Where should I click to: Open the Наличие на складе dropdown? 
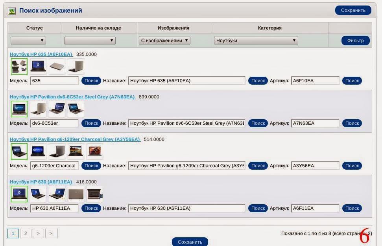[x=90, y=41]
